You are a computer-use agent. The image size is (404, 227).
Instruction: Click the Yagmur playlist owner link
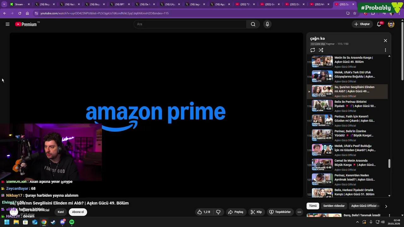330,44
